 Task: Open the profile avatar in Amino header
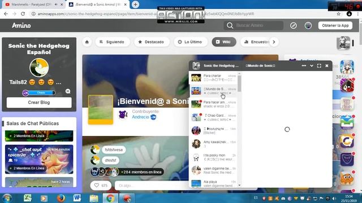pyautogui.click(x=308, y=25)
